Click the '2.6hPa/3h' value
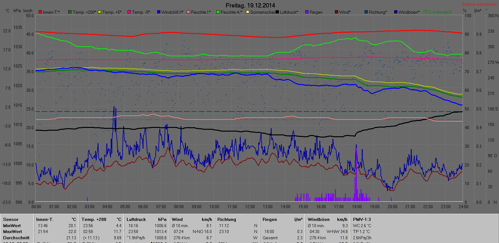This screenshot has width=499, height=243. tap(362, 238)
